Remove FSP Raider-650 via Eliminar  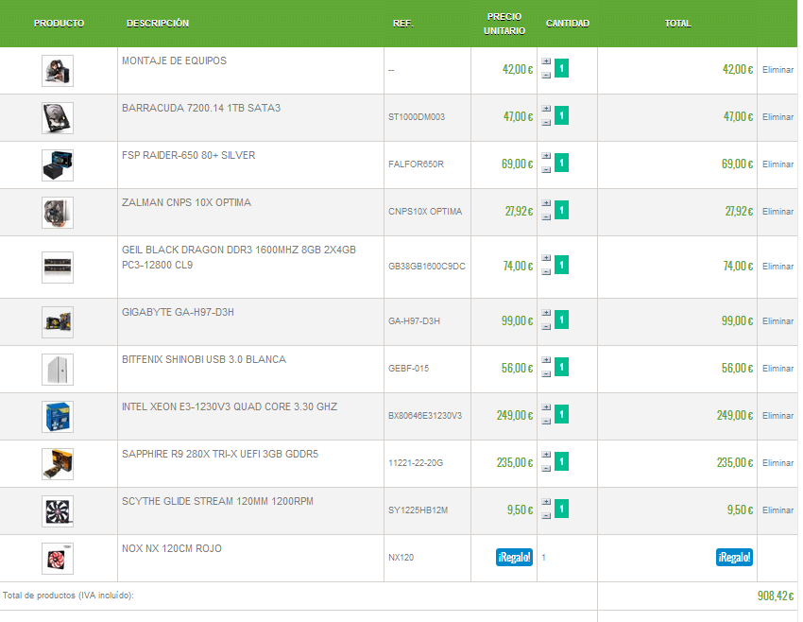tap(777, 164)
